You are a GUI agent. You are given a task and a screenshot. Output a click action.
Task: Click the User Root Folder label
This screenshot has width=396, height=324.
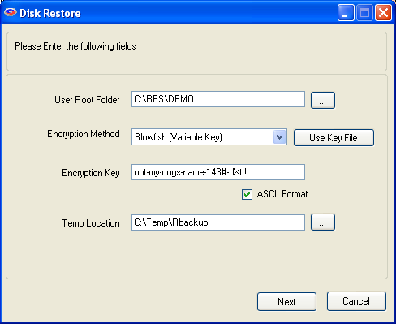[87, 100]
